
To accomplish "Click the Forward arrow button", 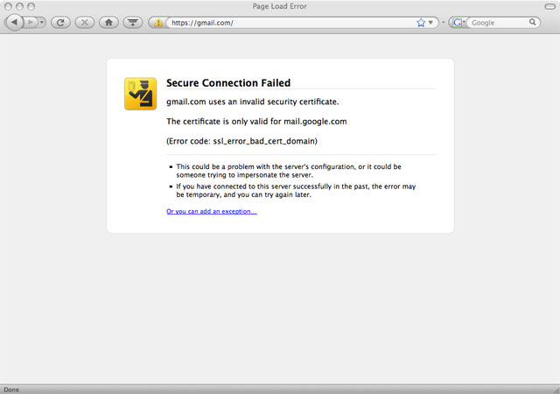I will [31, 23].
